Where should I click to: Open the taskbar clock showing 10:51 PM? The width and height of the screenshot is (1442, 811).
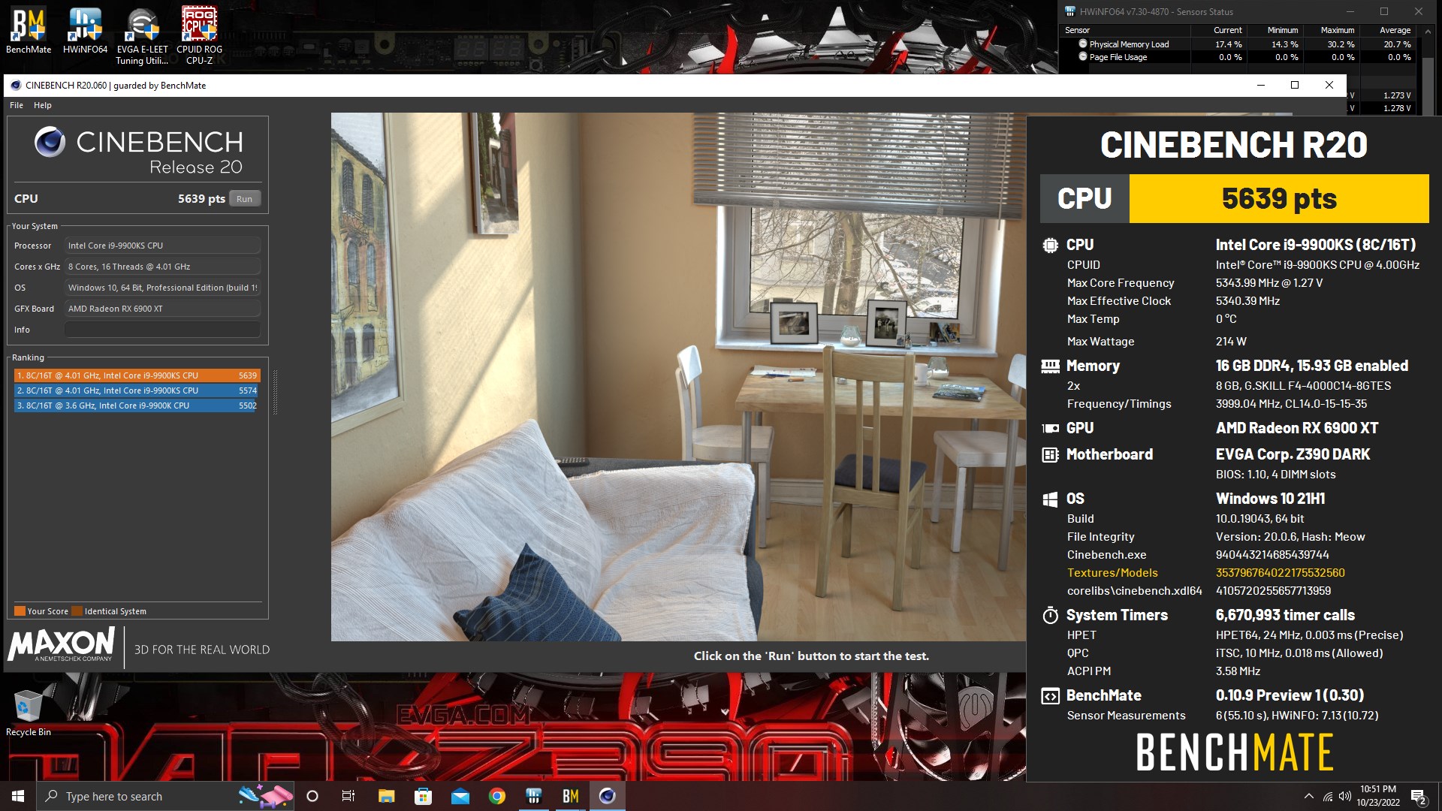[x=1378, y=796]
